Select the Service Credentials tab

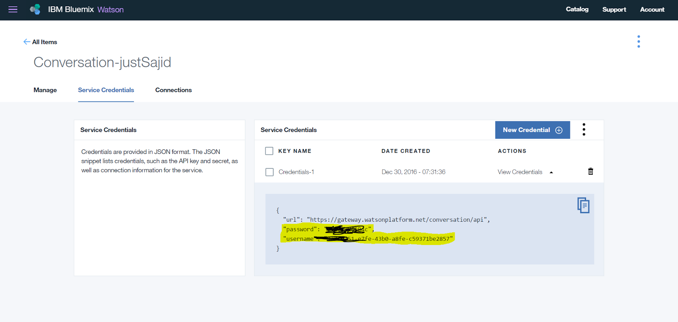106,90
